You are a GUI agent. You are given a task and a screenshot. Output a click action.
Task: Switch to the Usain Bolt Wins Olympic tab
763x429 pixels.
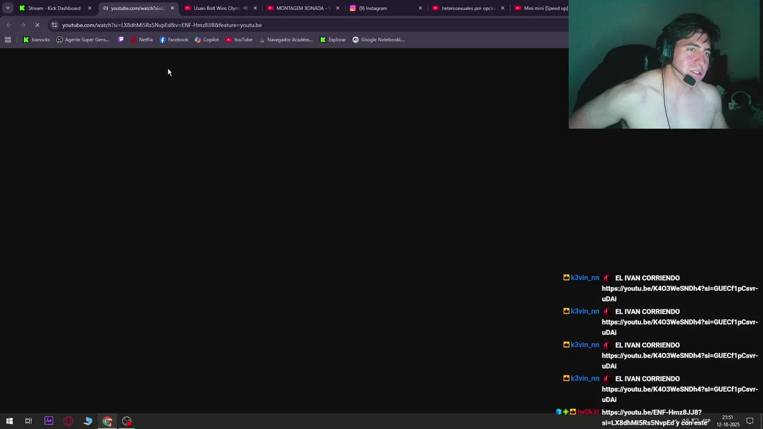click(x=216, y=8)
